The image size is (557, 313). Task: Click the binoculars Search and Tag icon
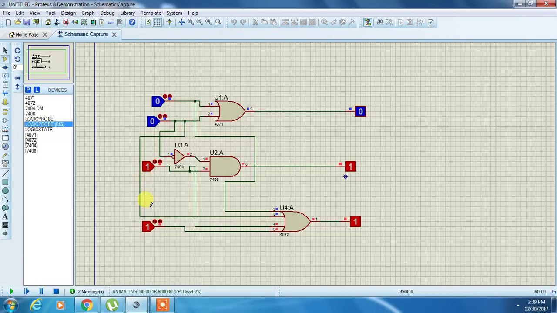coord(380,22)
